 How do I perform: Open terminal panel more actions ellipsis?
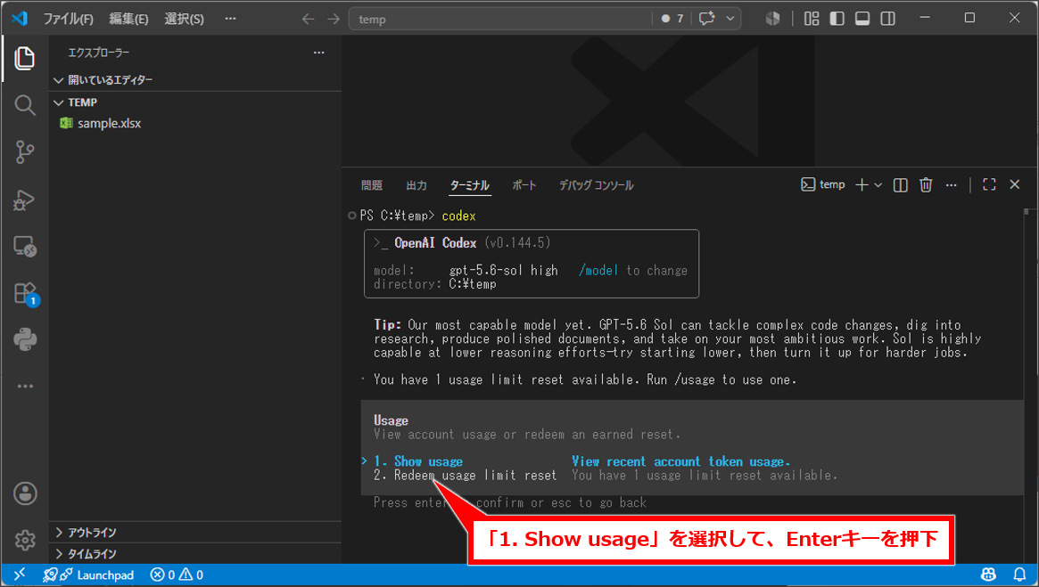point(951,185)
